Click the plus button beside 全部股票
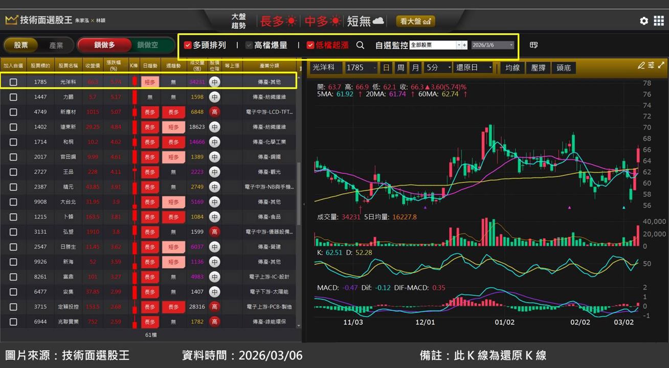The height and width of the screenshot is (368, 669). [464, 45]
